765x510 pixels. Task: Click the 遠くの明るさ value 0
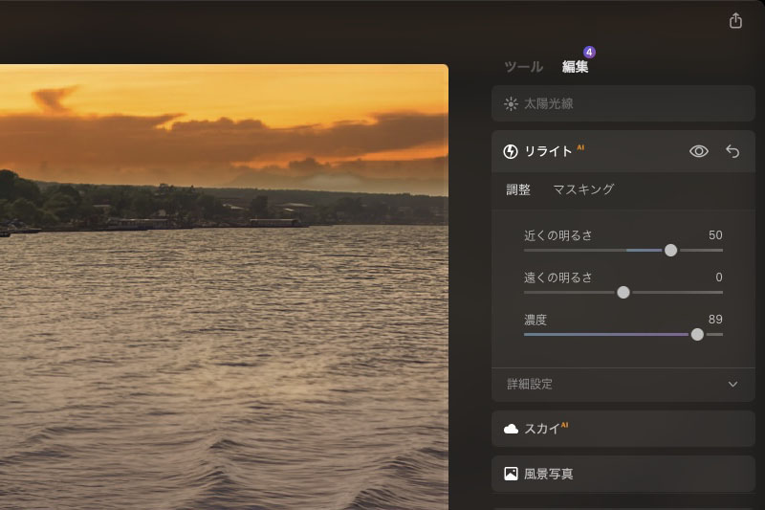[x=719, y=277]
